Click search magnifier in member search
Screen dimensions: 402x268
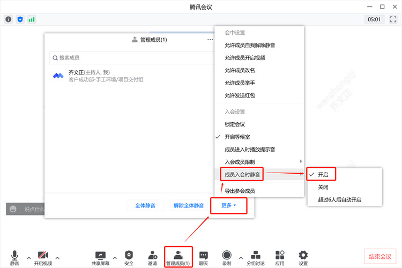pos(55,58)
